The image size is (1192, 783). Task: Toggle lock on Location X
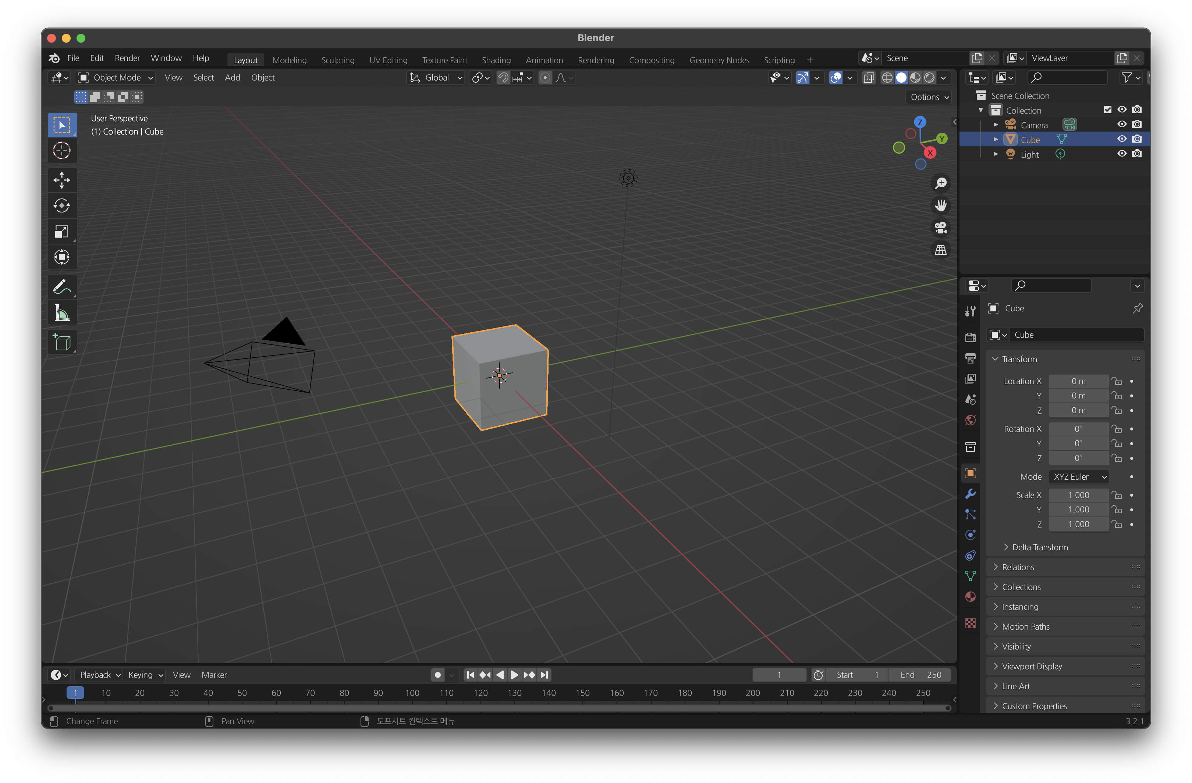click(x=1116, y=381)
